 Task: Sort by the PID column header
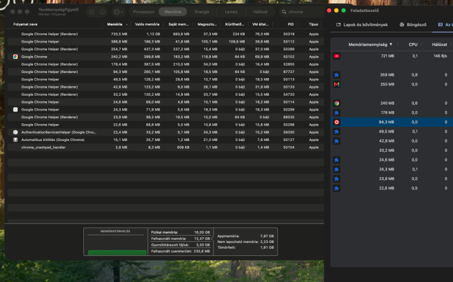click(x=290, y=24)
